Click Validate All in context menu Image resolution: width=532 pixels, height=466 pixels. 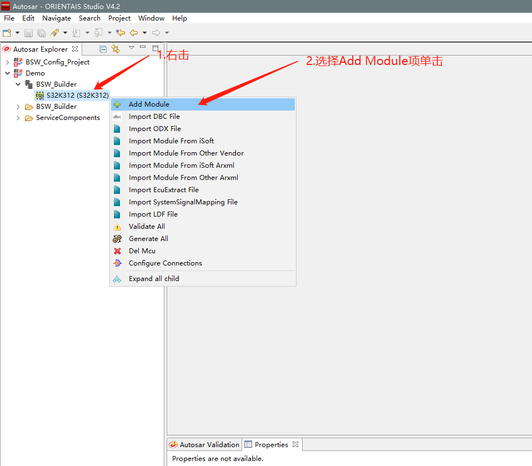coord(147,227)
